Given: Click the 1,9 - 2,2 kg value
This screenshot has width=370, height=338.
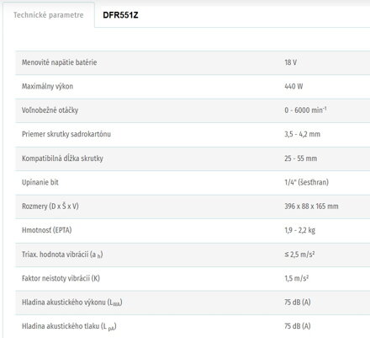Looking at the screenshot, I should 300,230.
